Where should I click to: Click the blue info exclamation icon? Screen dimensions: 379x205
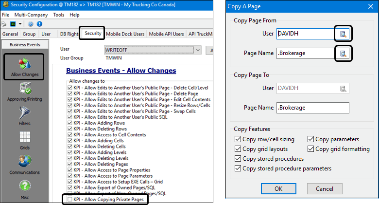click(39, 24)
